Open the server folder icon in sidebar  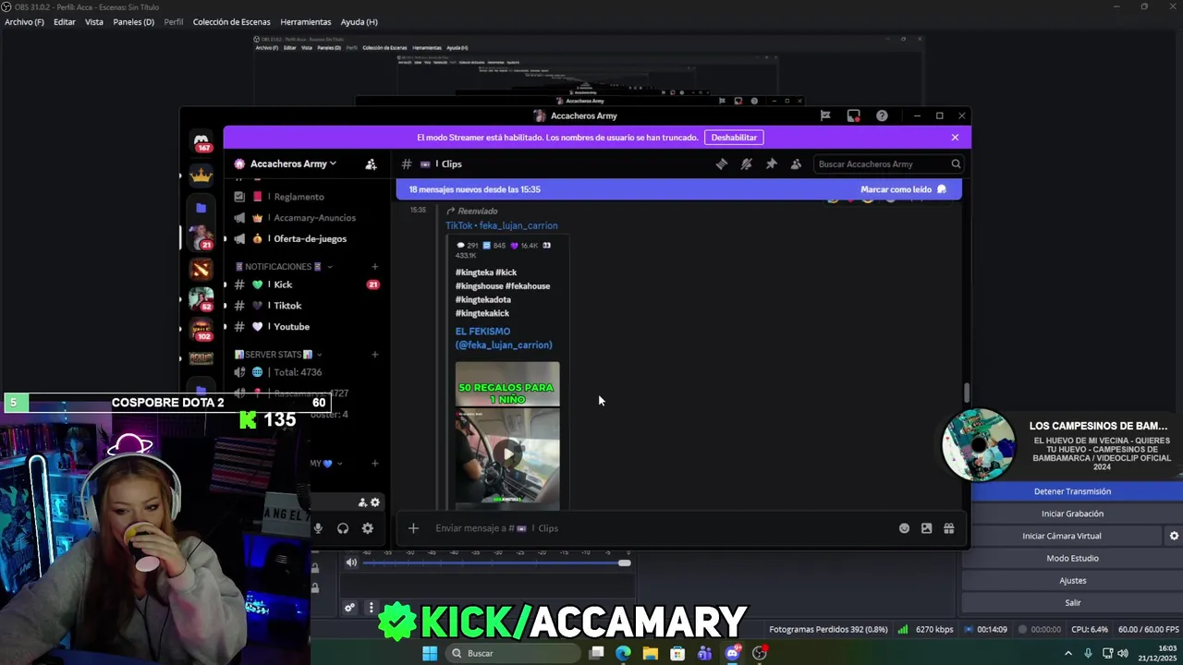tap(201, 208)
